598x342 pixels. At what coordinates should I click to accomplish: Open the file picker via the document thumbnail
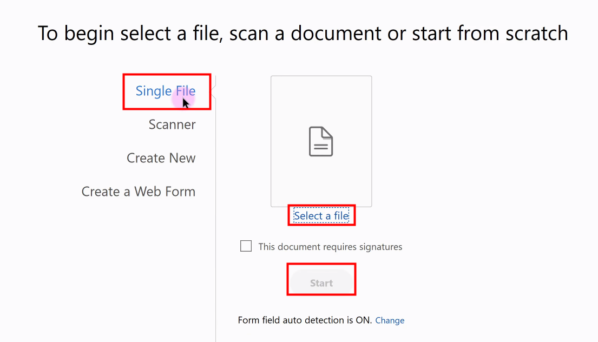tap(321, 141)
